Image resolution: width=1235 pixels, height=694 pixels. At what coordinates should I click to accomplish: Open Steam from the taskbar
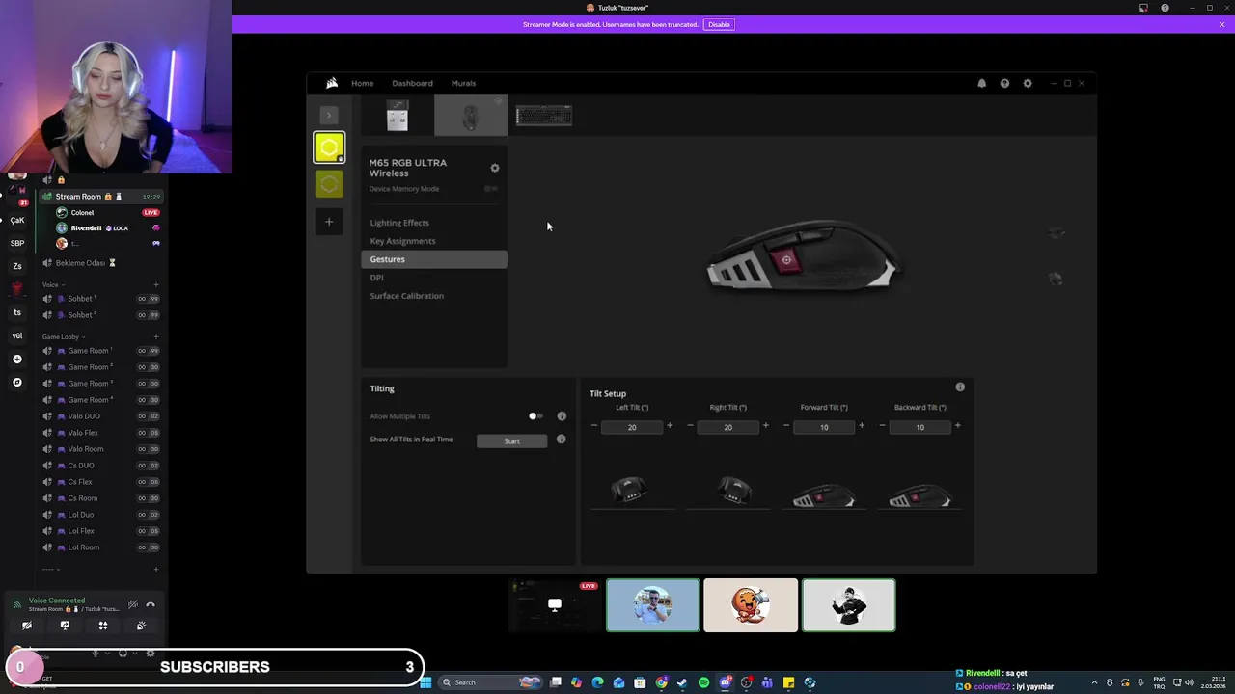(682, 682)
